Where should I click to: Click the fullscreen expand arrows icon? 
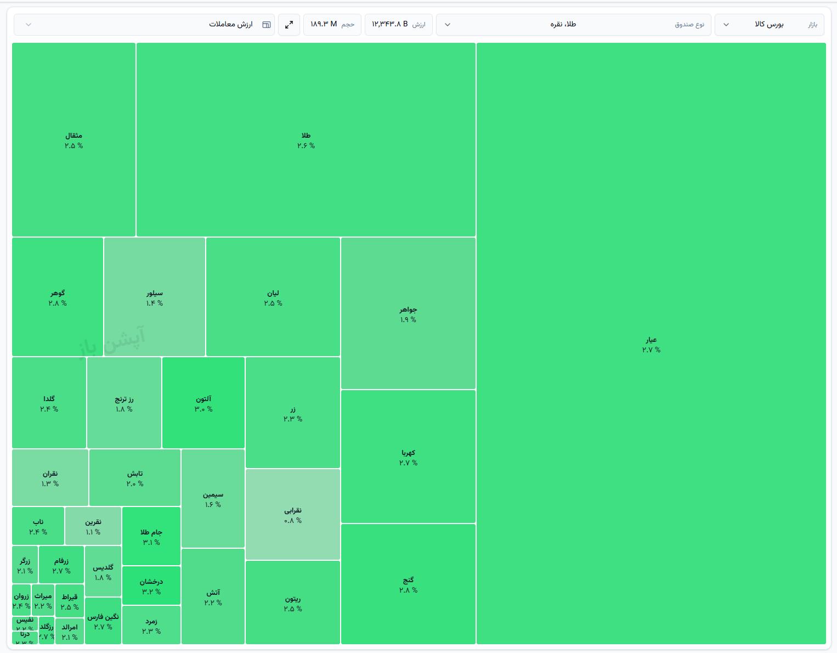pos(289,25)
